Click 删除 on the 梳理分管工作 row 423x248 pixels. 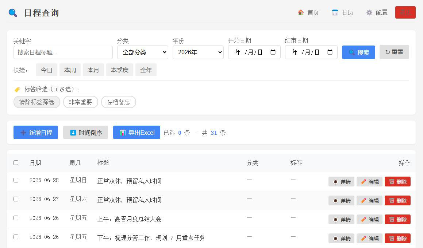click(398, 239)
